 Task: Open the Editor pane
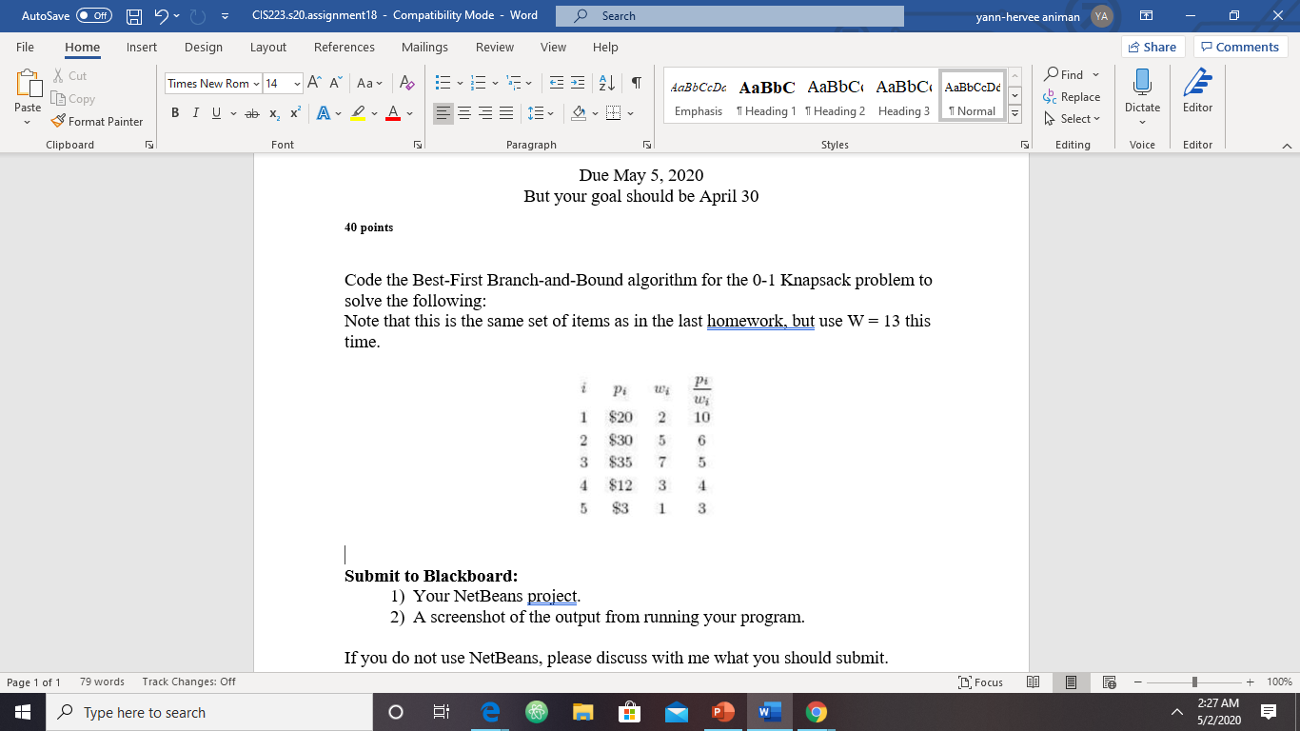(1197, 93)
